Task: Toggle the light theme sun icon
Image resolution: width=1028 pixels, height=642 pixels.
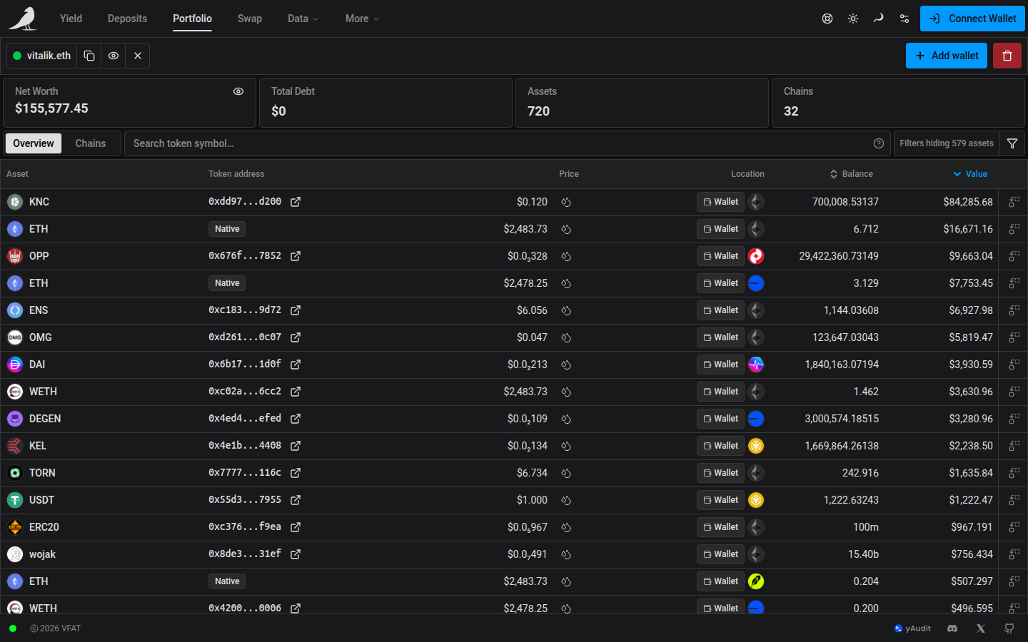Action: tap(853, 19)
